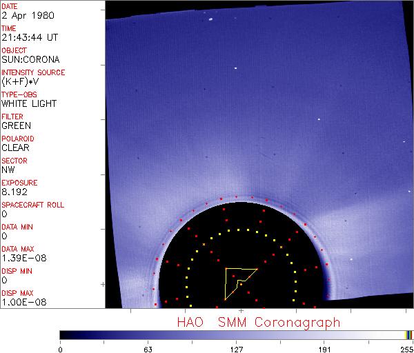Click the "255" colorbar tick label
The image size is (414, 353).
click(x=406, y=349)
